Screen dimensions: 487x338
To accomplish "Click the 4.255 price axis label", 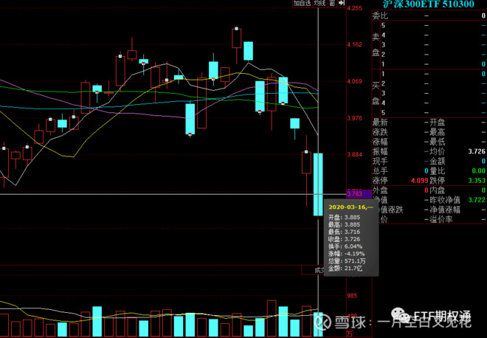I will 355,8.
